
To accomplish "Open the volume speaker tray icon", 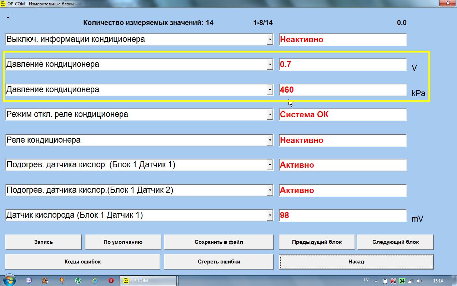I will [x=419, y=281].
